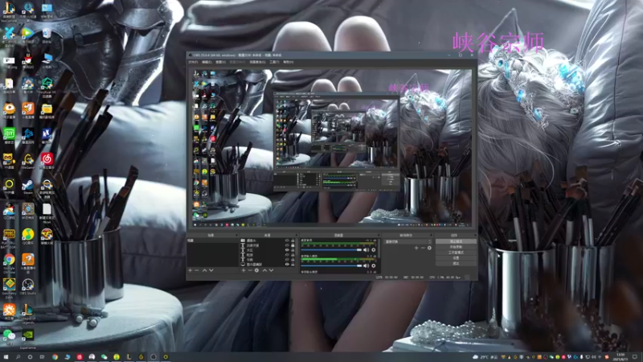
Task: Remove the selected source with the minus icon
Action: click(x=250, y=270)
